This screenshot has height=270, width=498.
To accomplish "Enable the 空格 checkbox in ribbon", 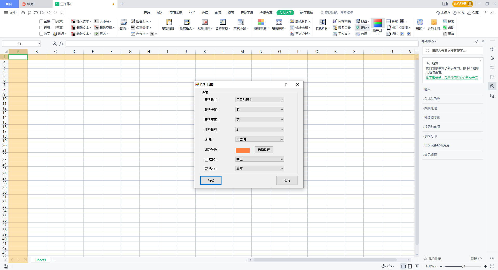I will [x=41, y=21].
